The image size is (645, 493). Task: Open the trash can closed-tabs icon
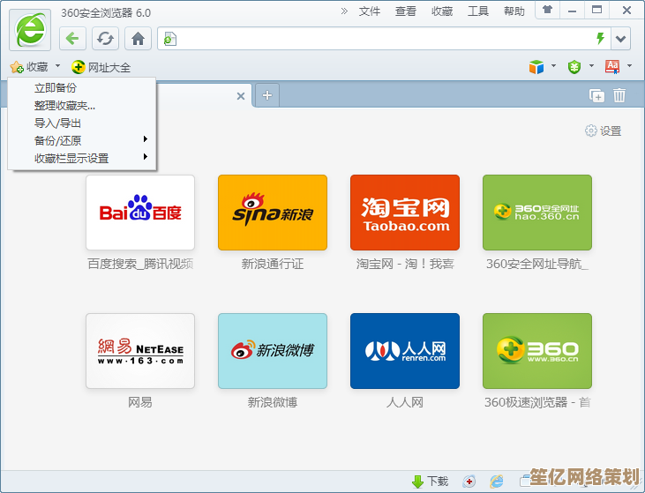coord(619,95)
